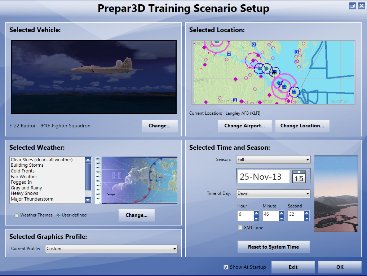Open the date picker calendar icon

click(299, 176)
